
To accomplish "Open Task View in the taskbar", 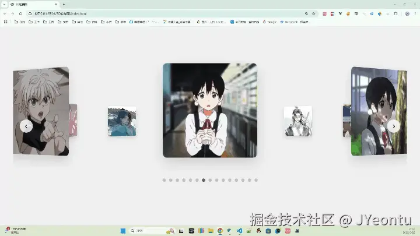I will click(181, 231).
